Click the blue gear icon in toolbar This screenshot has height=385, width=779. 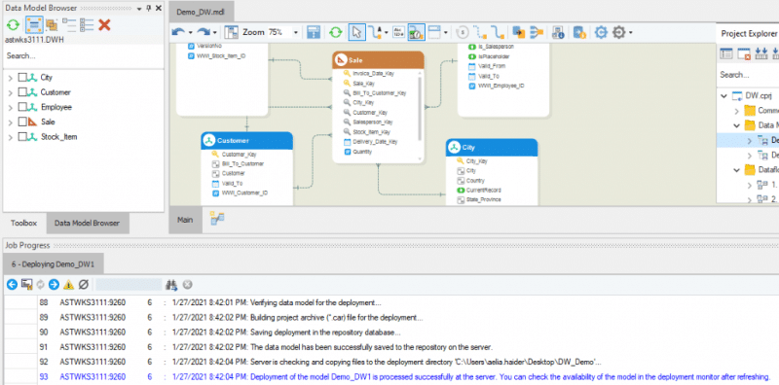coord(601,32)
